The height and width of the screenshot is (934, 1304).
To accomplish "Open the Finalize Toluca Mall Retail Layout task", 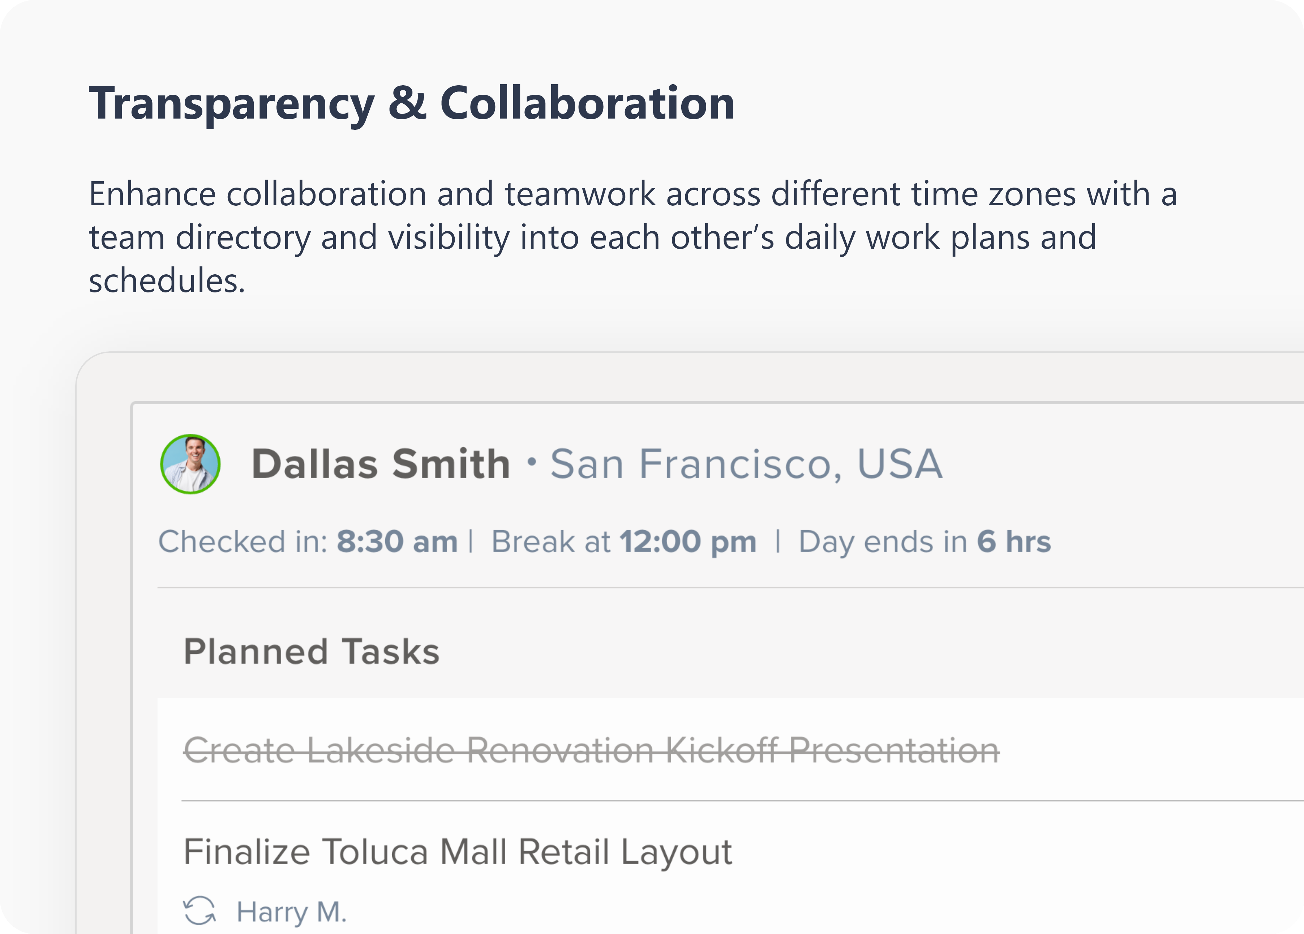I will 458,852.
